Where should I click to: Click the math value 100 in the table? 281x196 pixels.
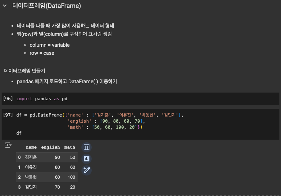(x=71, y=177)
